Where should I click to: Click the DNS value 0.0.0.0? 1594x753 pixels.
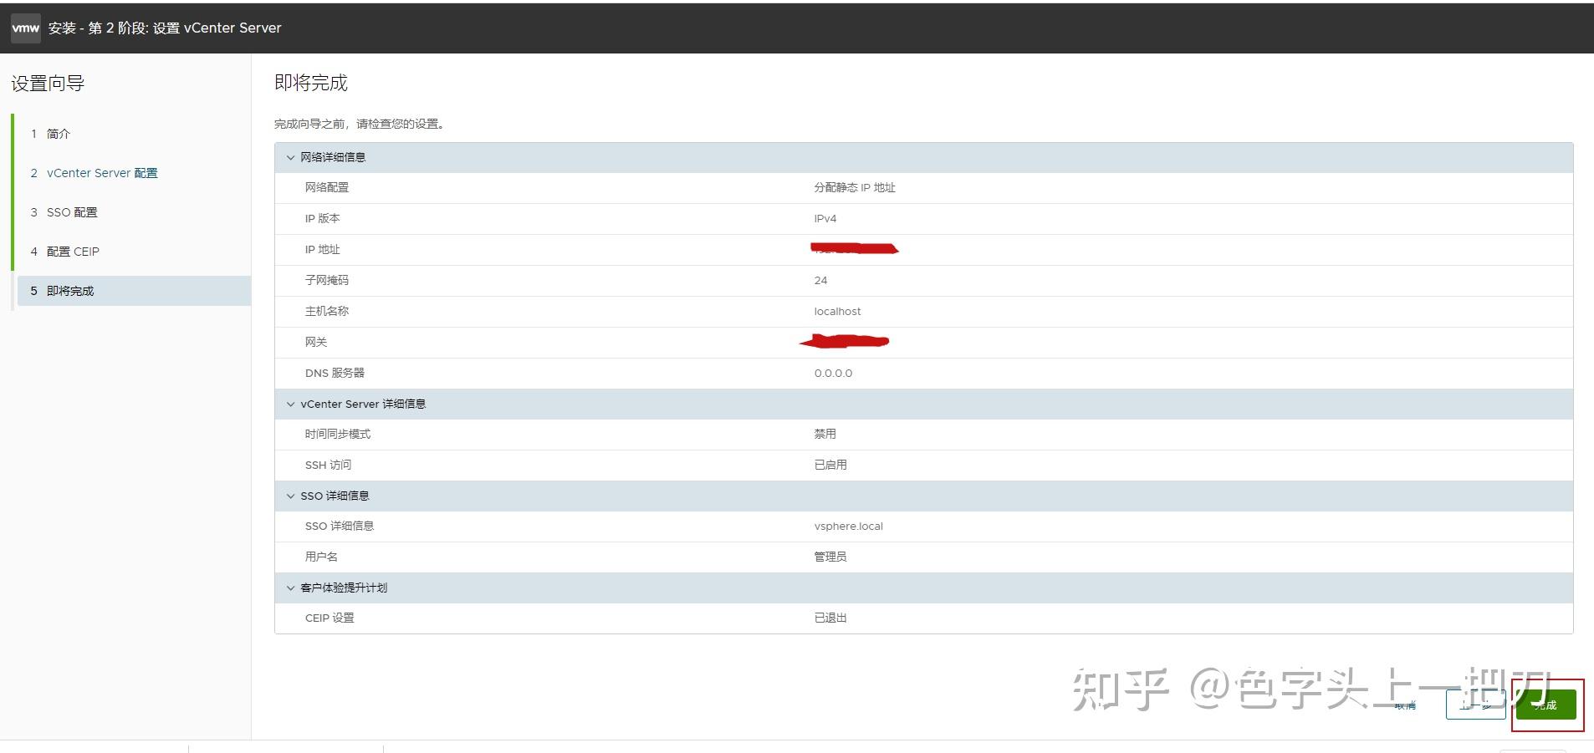(833, 374)
